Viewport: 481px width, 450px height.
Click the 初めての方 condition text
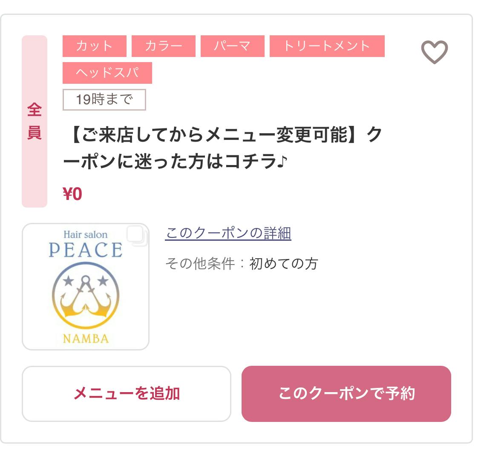[x=284, y=264]
